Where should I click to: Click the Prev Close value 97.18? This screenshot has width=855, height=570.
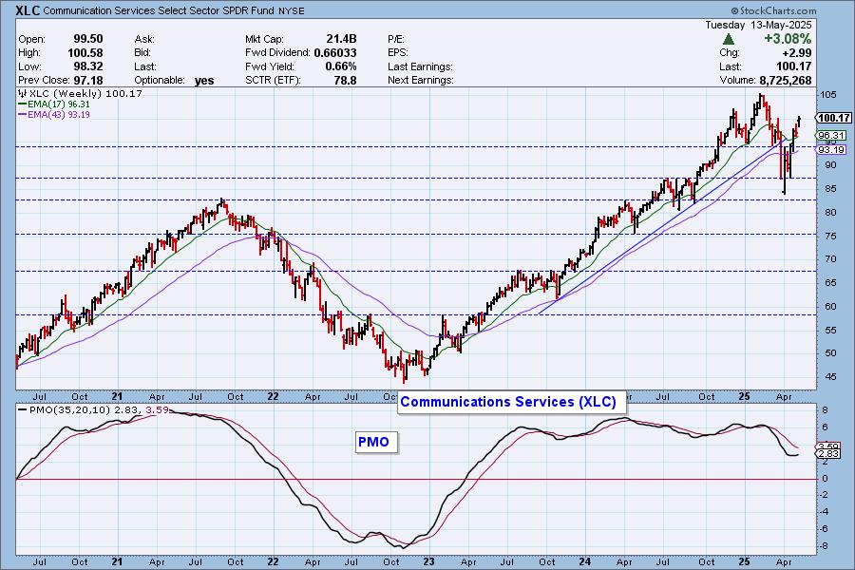(88, 80)
